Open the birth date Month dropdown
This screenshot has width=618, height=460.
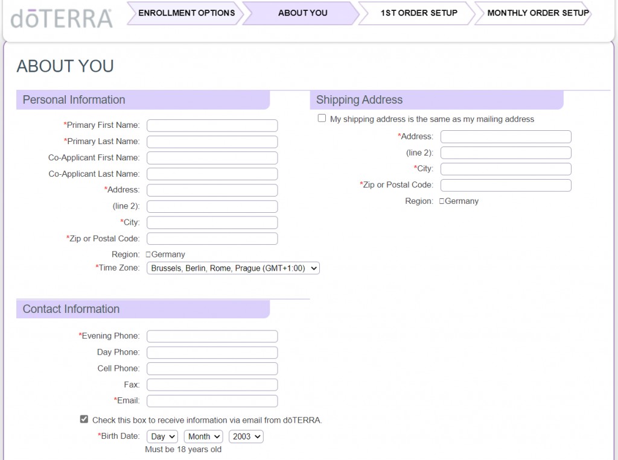[203, 436]
